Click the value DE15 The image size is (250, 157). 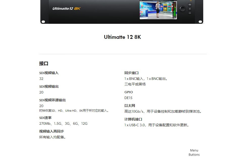click(x=128, y=98)
